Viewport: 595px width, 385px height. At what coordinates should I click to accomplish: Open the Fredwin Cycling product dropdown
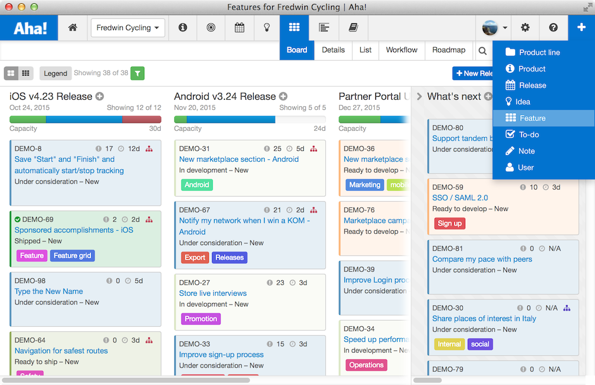tap(128, 28)
